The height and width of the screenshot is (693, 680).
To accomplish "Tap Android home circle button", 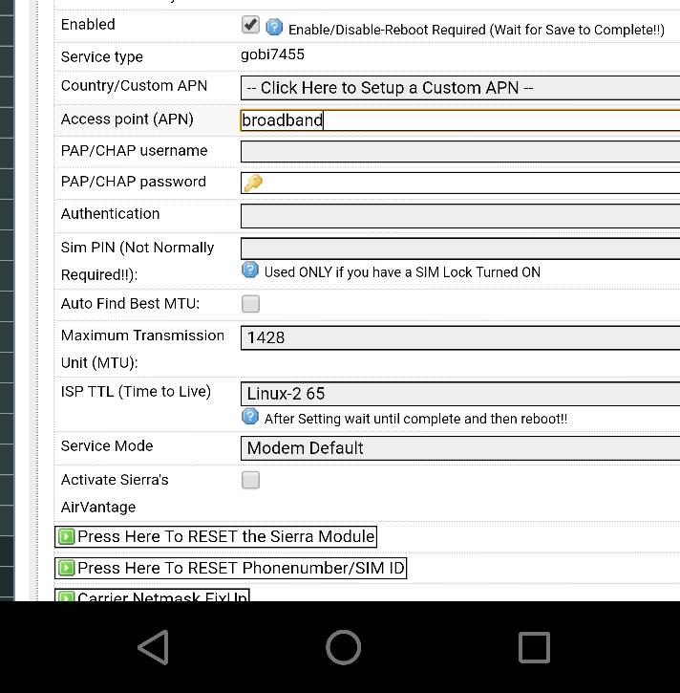I will tap(343, 647).
